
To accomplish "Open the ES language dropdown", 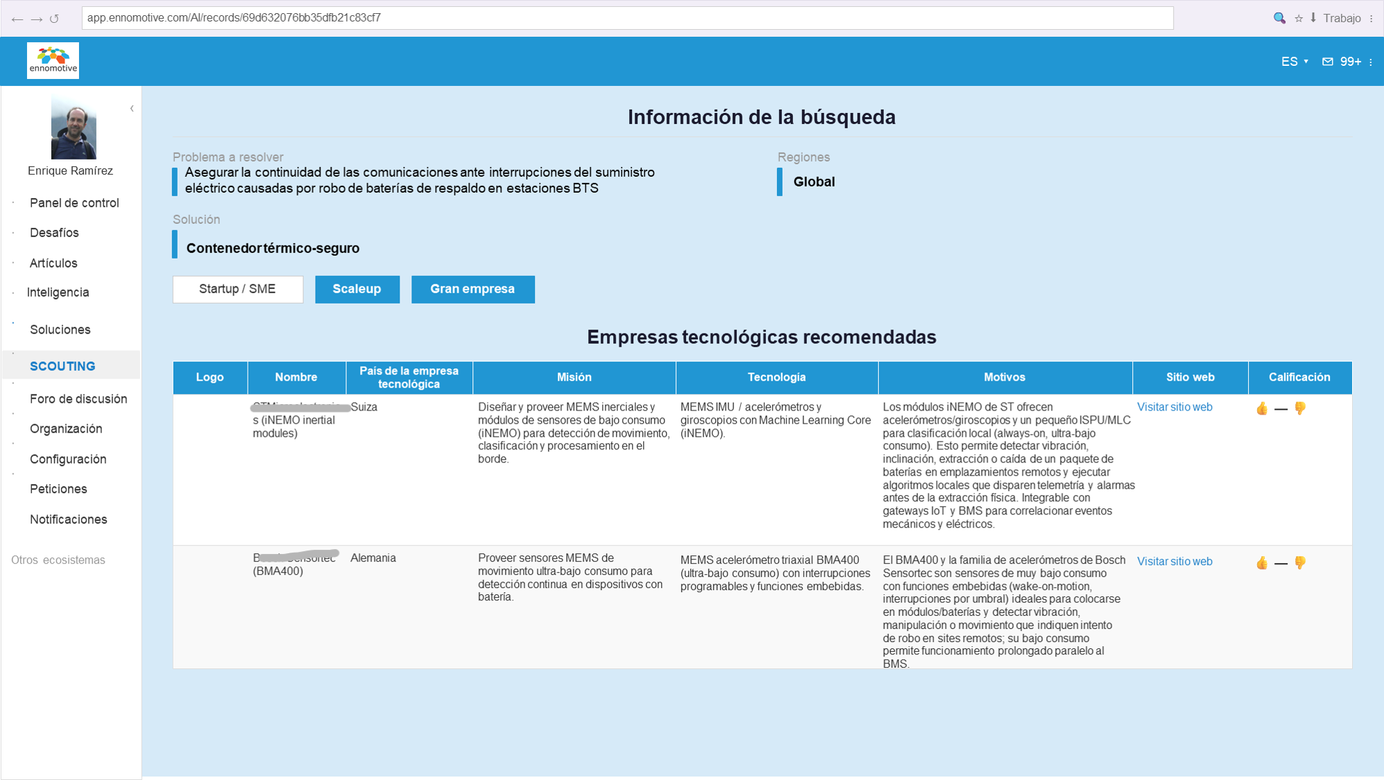I will click(x=1295, y=62).
